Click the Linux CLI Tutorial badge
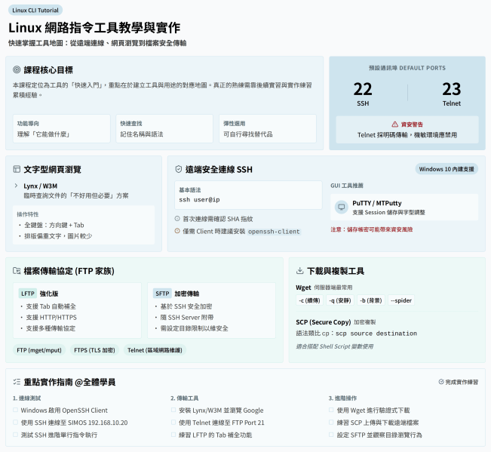 pyautogui.click(x=35, y=11)
